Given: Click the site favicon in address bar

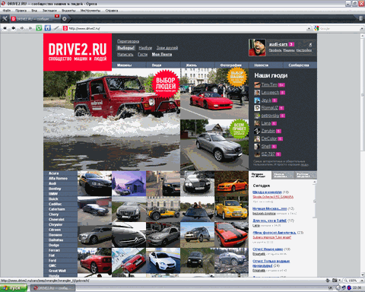Looking at the screenshot, I should pos(65,28).
